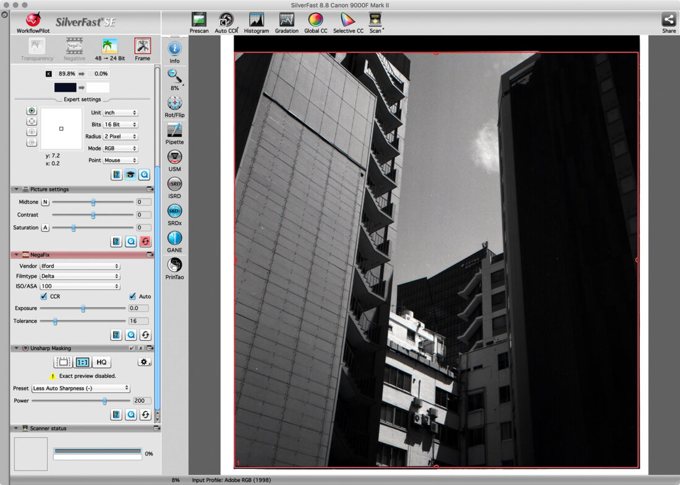Click the HQ preview button
This screenshot has width=680, height=485.
(x=101, y=363)
